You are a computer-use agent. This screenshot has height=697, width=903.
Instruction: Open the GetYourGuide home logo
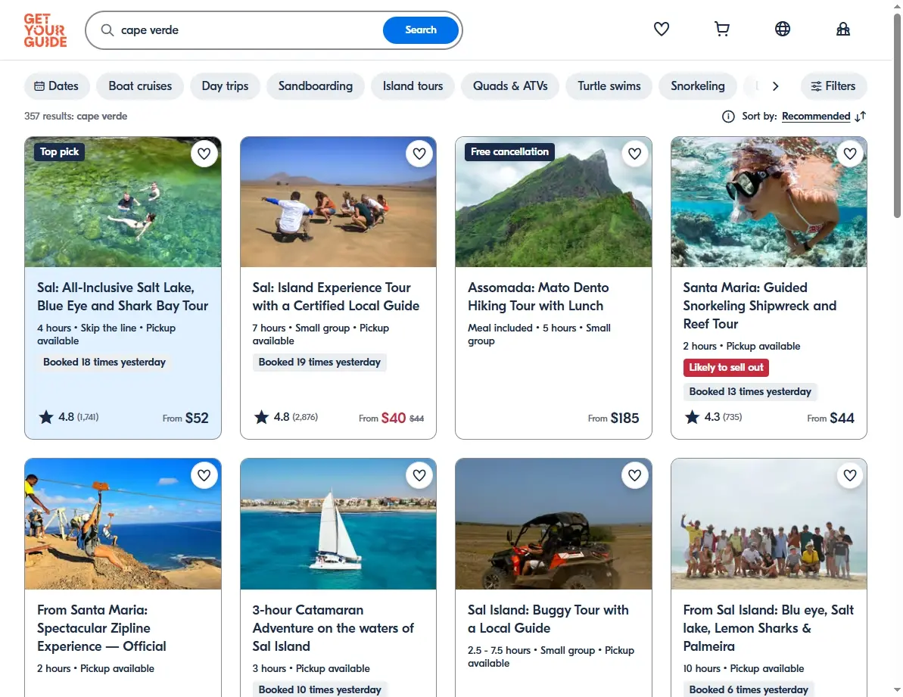point(45,30)
